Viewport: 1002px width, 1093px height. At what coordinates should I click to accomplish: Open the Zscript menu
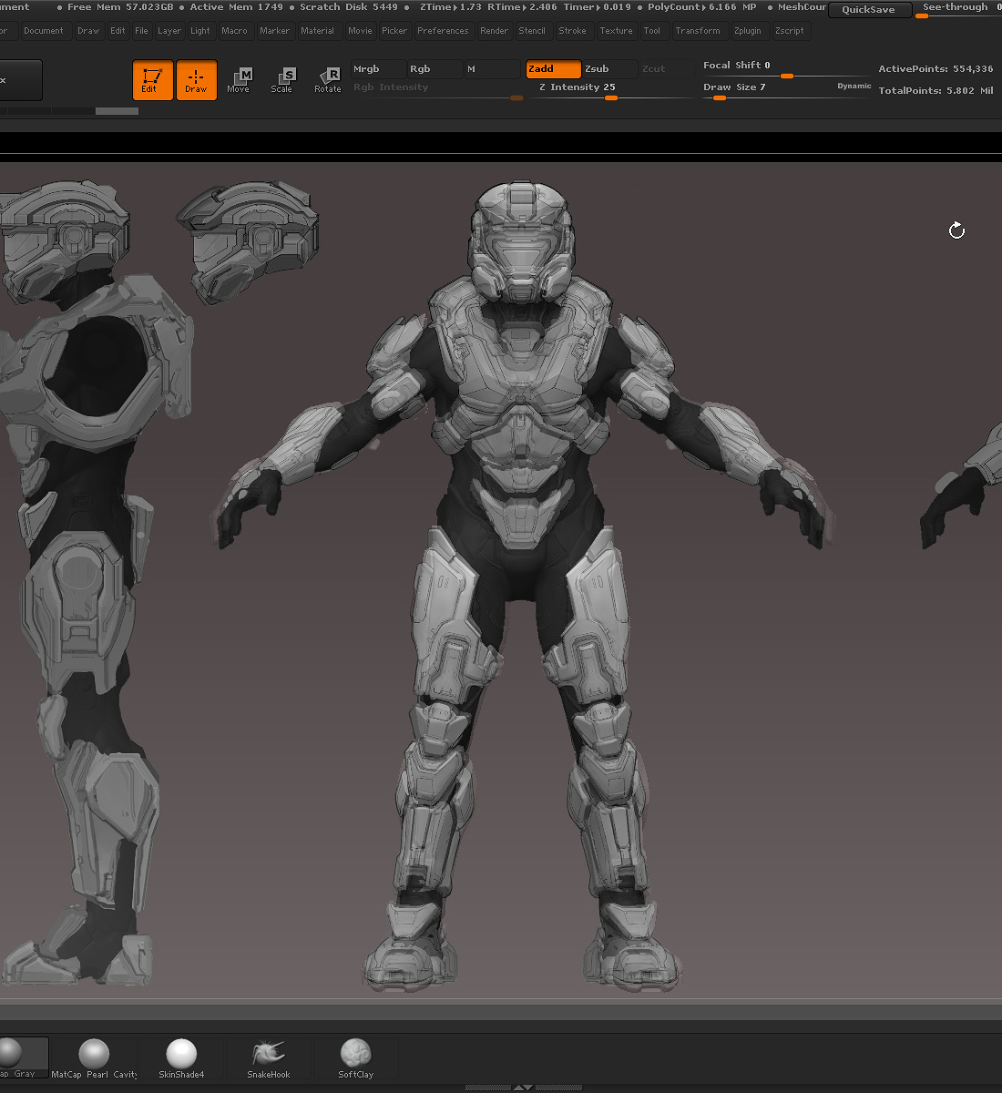[x=790, y=31]
